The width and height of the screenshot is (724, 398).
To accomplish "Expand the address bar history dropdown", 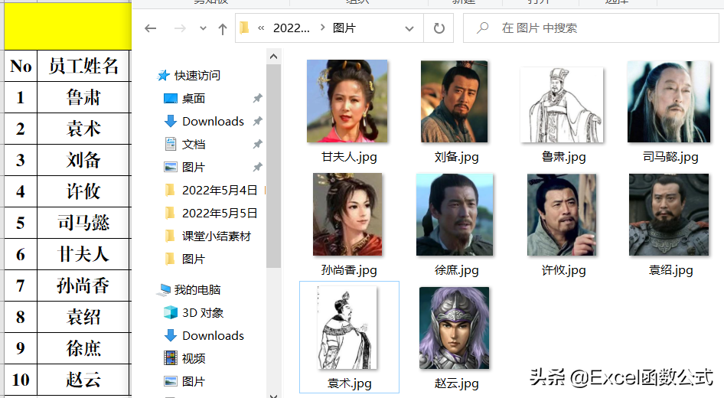I will pyautogui.click(x=409, y=28).
